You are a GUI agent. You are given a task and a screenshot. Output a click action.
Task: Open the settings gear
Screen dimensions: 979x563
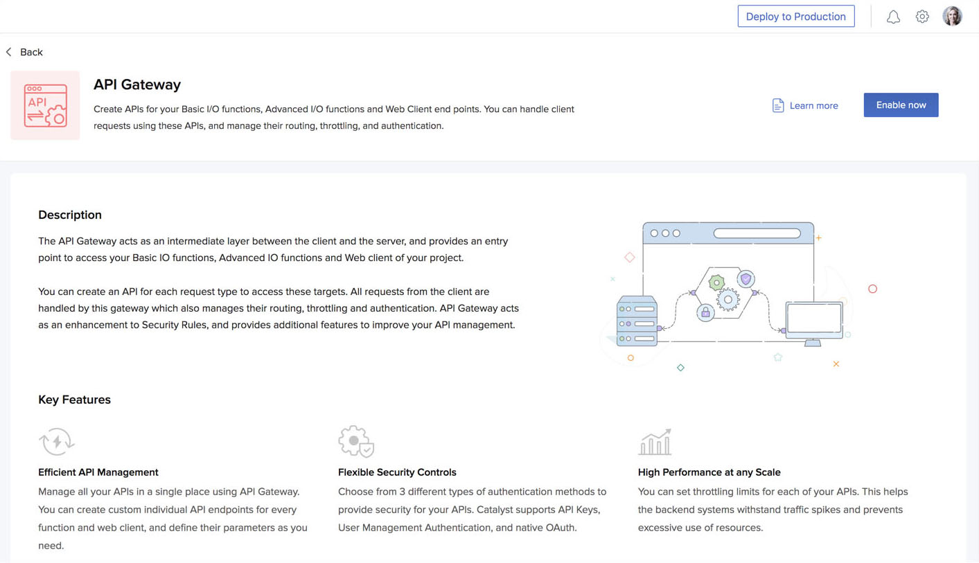922,16
